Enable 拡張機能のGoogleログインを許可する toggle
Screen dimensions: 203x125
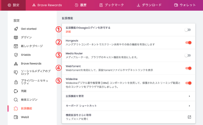point(188,30)
